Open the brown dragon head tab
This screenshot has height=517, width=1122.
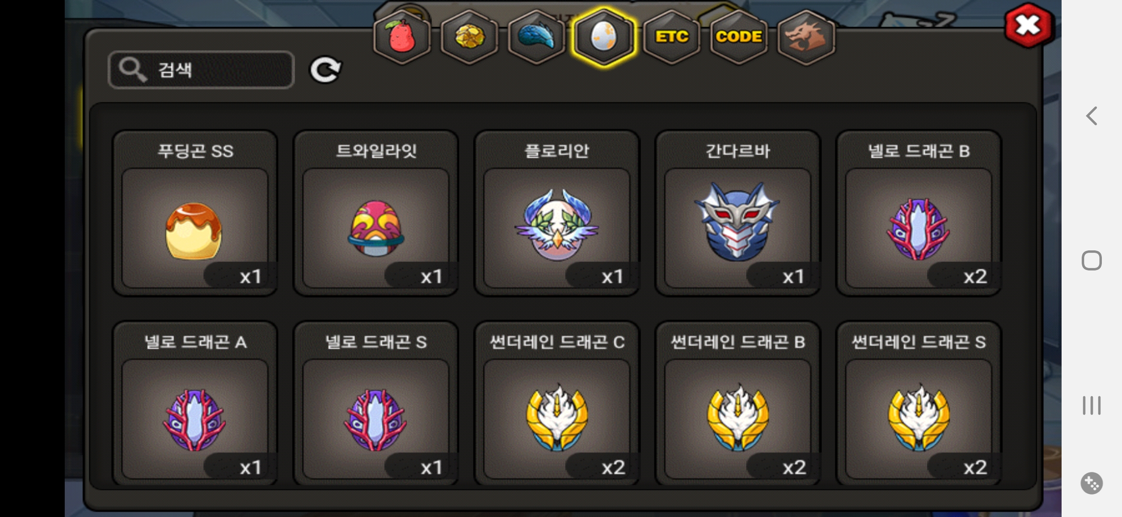point(806,37)
